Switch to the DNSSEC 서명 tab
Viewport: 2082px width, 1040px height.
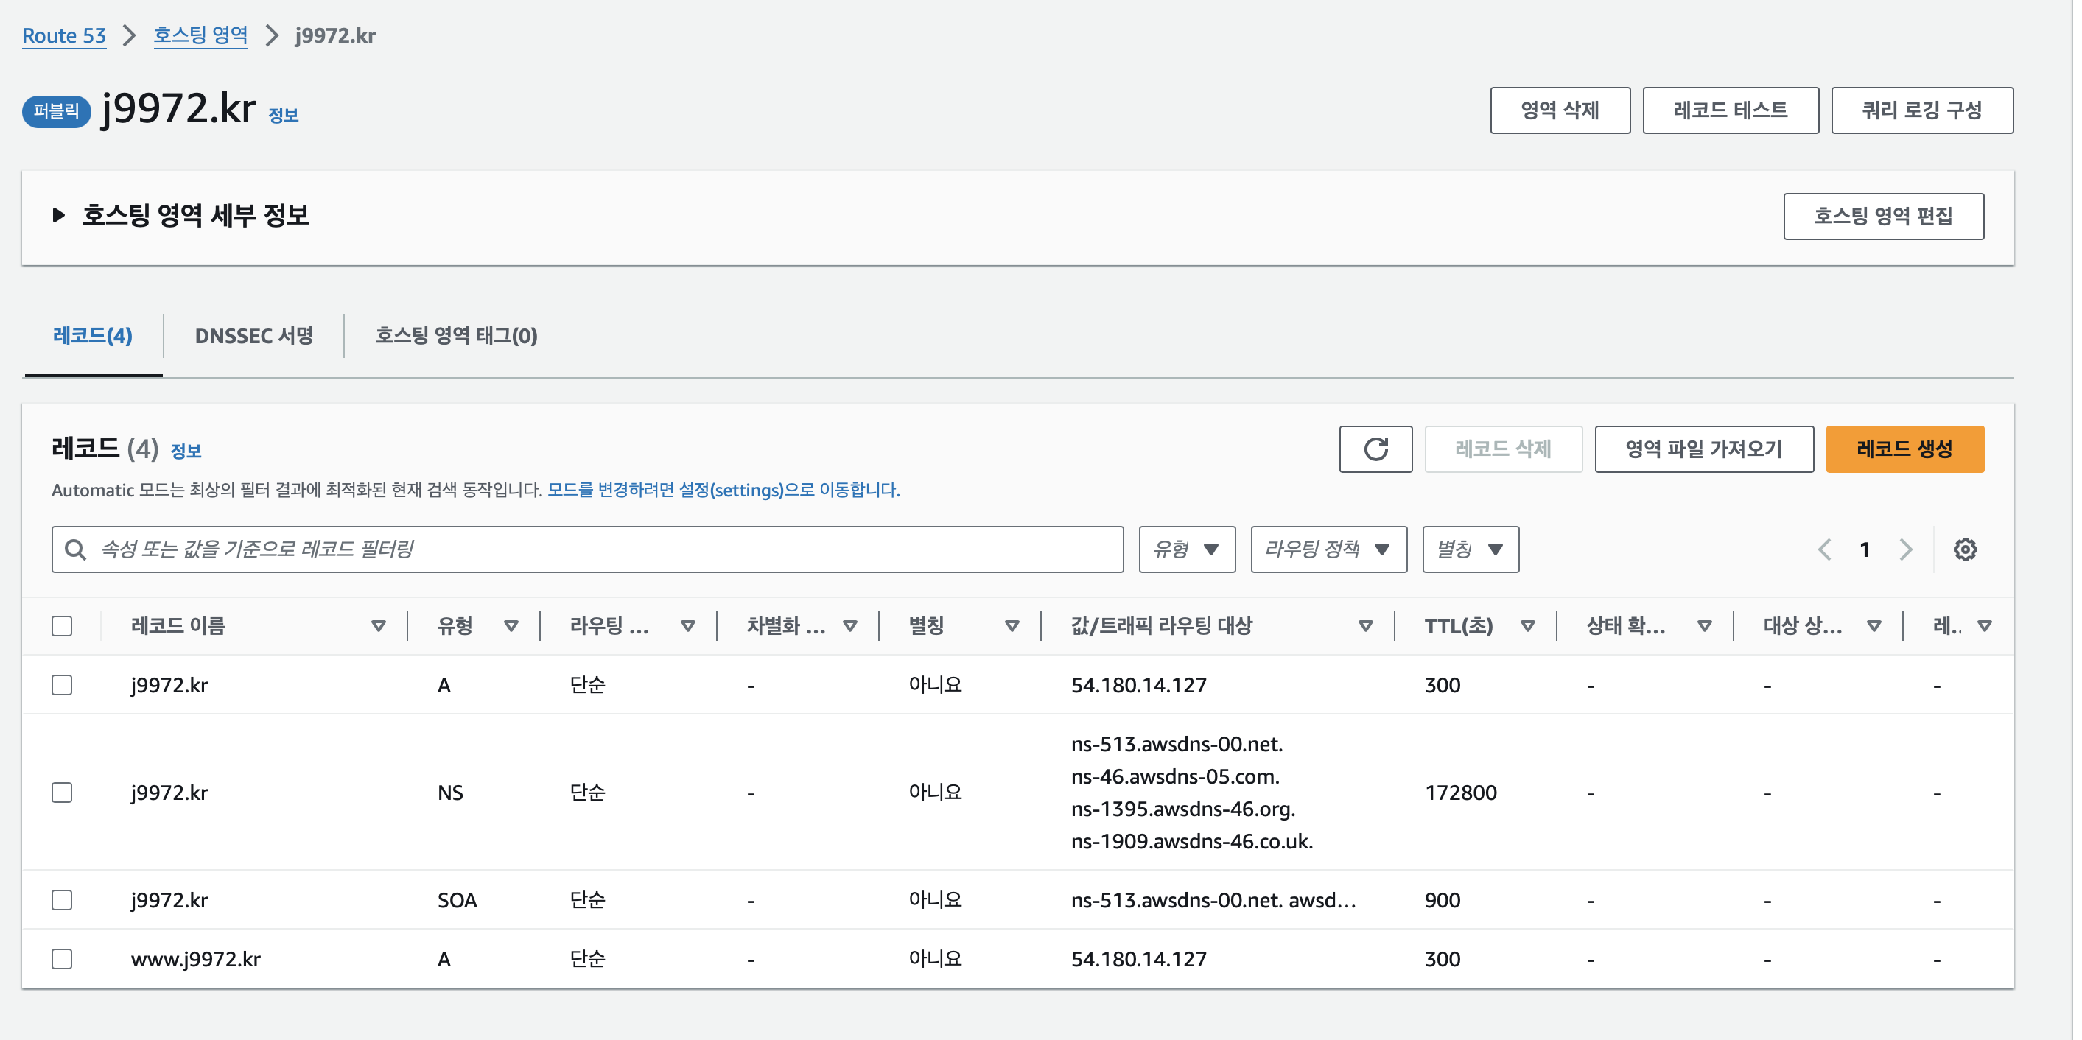(253, 335)
